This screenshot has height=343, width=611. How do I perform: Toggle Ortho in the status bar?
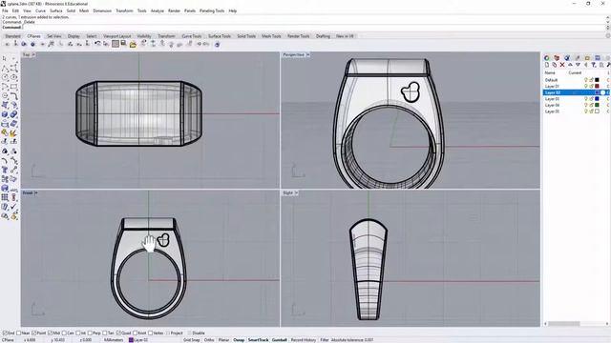pos(209,340)
